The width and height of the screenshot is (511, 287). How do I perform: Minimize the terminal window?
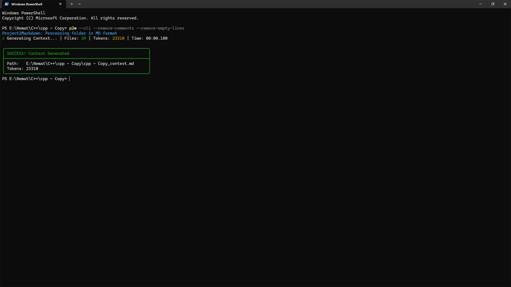pos(481,4)
